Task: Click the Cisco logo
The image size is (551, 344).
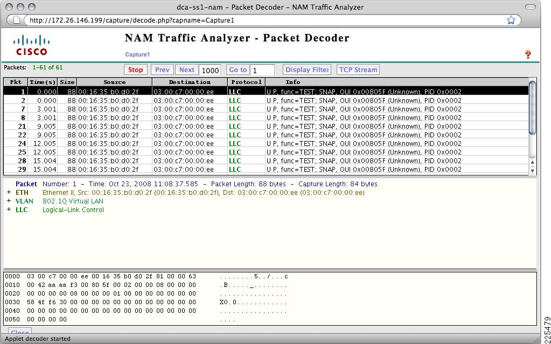Action: (x=32, y=45)
